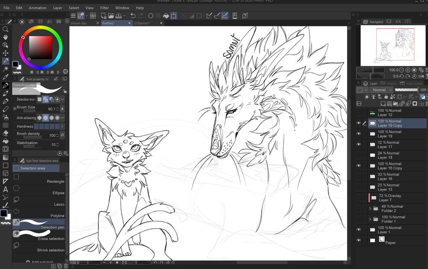This screenshot has width=428, height=269.
Task: Choose no anti-aliasing option
Action: pos(39,118)
